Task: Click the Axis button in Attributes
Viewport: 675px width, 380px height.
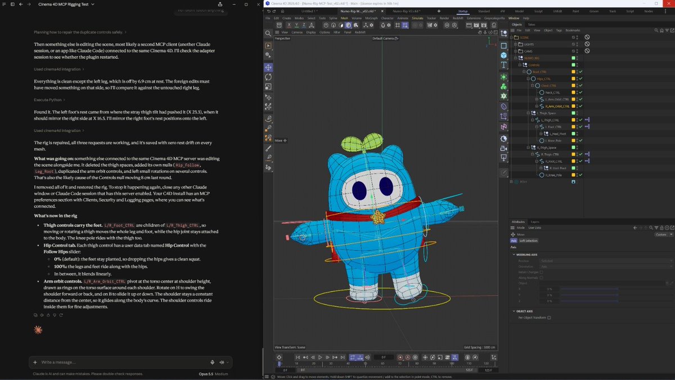Action: [x=514, y=241]
